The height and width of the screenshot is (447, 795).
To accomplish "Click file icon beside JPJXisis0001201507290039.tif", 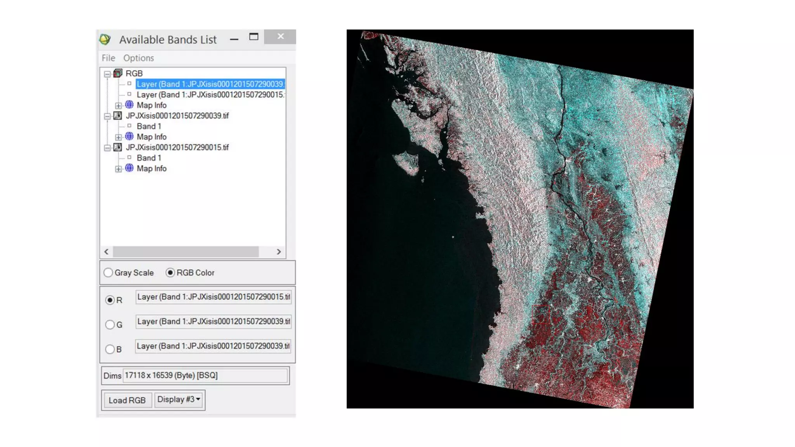I will point(118,116).
